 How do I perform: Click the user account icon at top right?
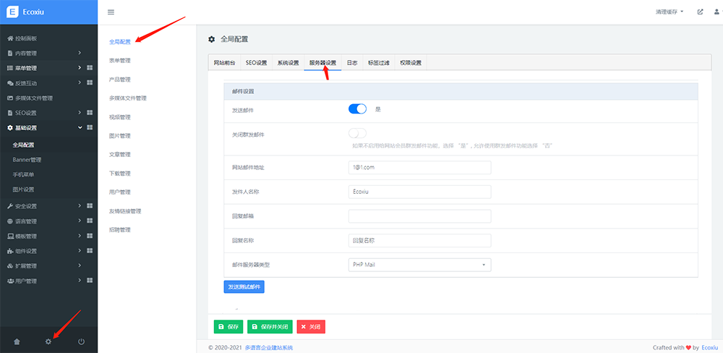point(716,12)
